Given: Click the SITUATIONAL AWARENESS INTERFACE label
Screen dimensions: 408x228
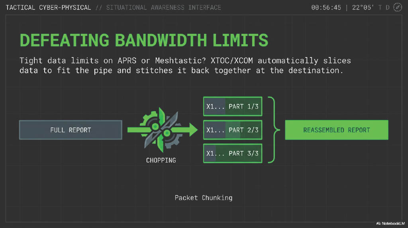Looking at the screenshot, I should click(x=163, y=8).
